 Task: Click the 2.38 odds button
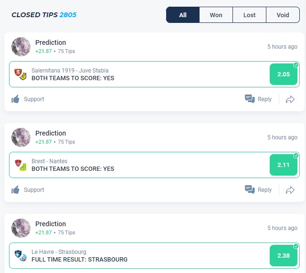(284, 255)
